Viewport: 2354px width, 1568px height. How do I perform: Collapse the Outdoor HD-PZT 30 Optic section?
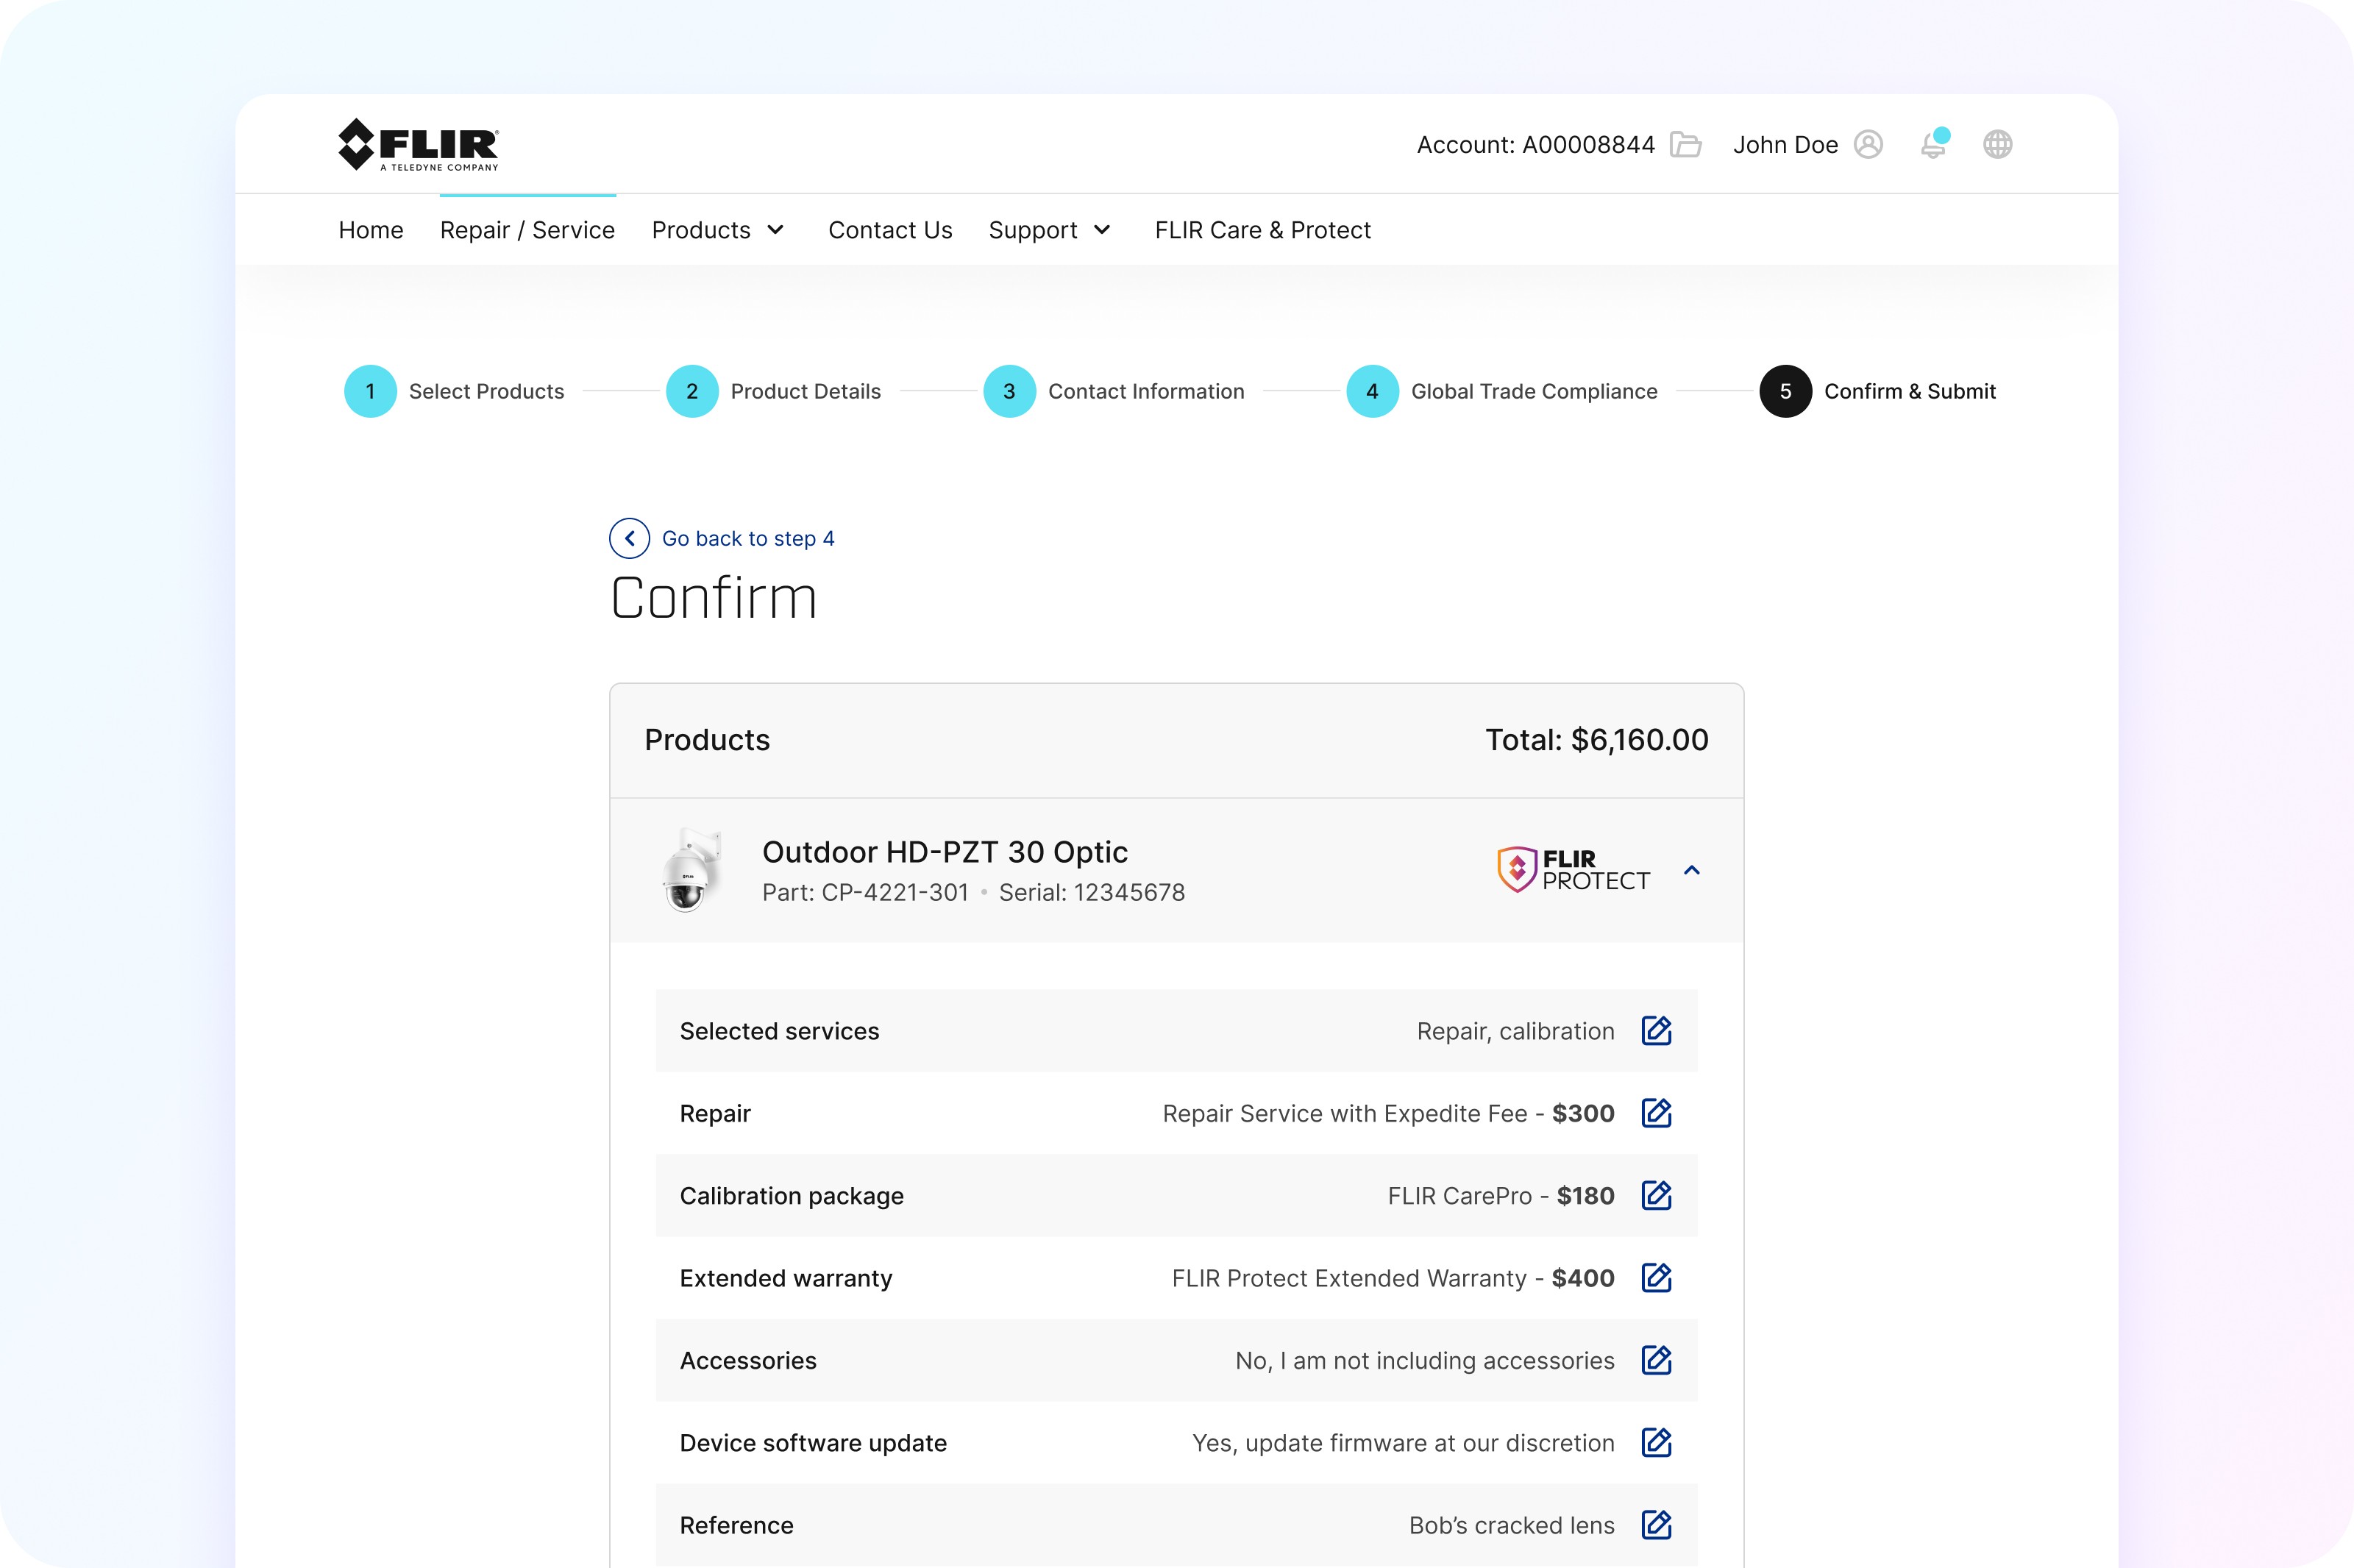pyautogui.click(x=1692, y=870)
